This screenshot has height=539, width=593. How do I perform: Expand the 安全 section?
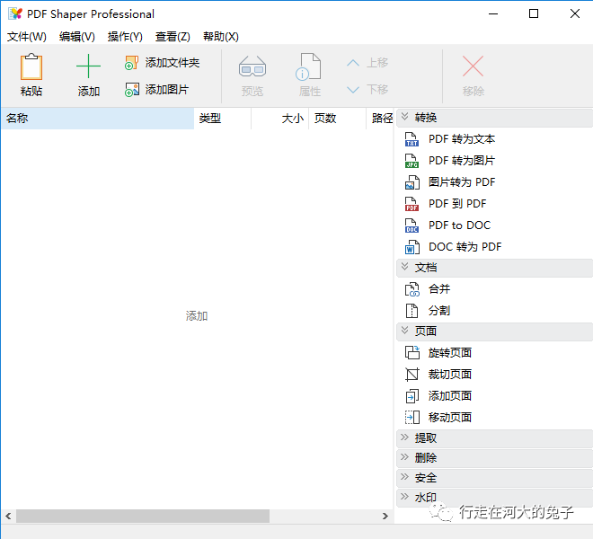point(404,477)
